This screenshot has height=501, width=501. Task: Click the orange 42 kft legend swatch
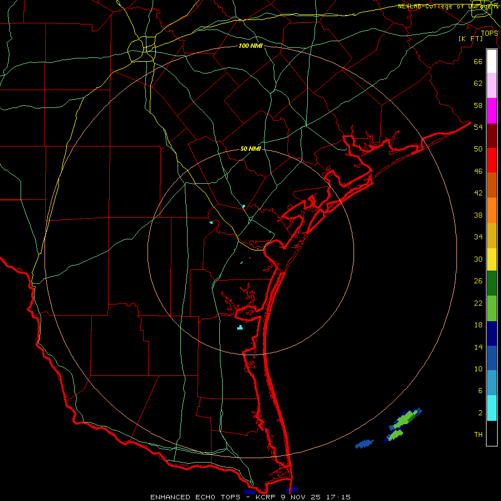coord(492,210)
